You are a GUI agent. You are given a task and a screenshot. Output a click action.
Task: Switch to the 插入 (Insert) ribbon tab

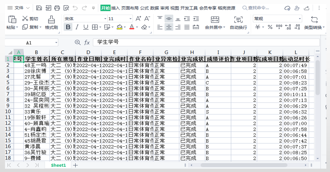point(115,8)
